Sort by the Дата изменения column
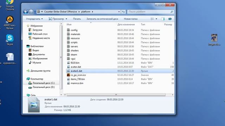Image resolution: width=225 pixels, height=126 pixels. [x=126, y=24]
